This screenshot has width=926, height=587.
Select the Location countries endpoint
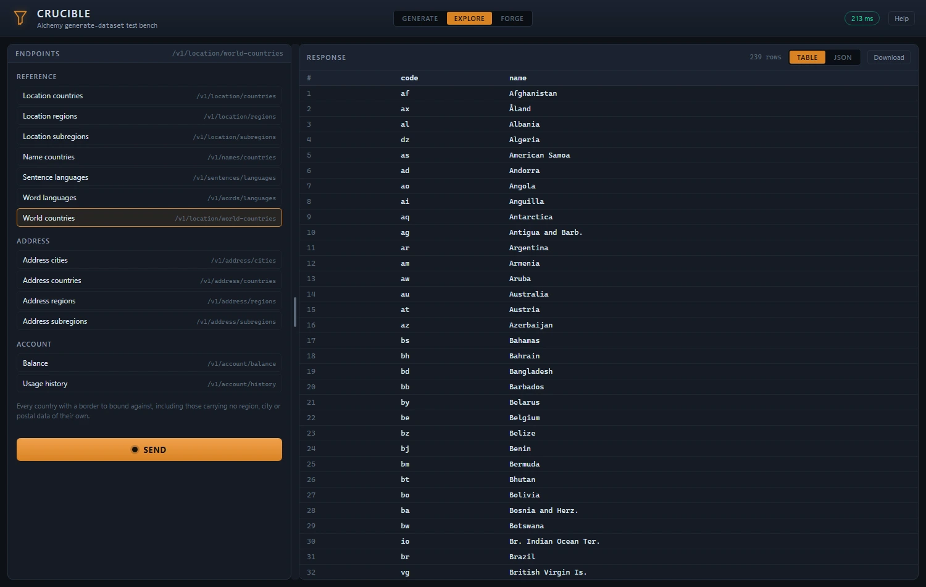point(149,96)
